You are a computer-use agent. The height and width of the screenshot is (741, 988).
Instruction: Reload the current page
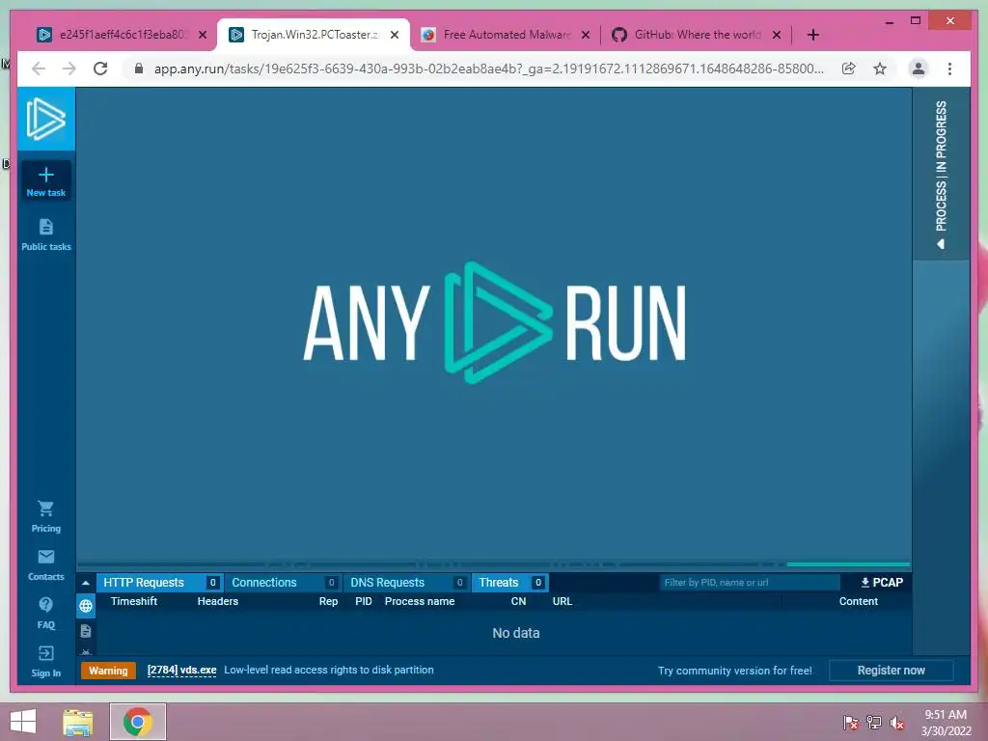coord(100,69)
